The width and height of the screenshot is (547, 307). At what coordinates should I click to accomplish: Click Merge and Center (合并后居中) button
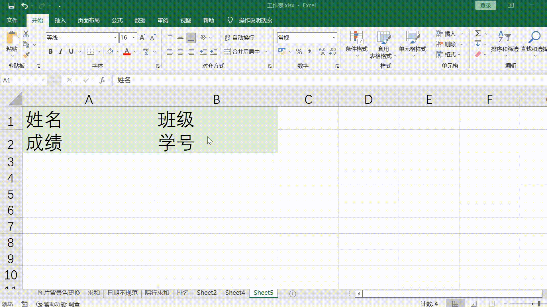[x=242, y=52]
